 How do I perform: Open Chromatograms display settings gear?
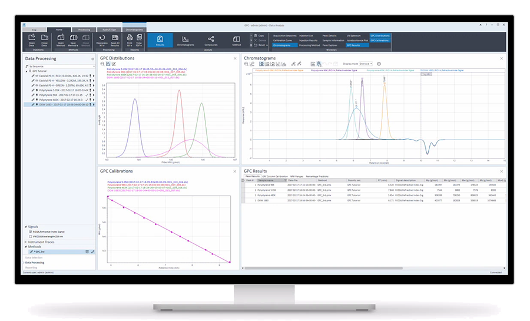[x=379, y=64]
